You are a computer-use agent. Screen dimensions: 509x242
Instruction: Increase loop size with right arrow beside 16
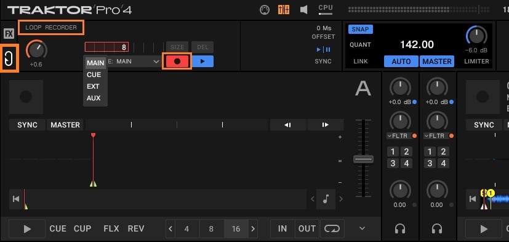(x=253, y=228)
